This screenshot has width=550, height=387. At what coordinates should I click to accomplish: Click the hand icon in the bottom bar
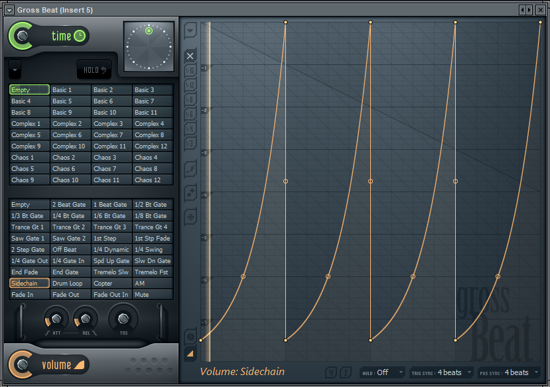331,372
